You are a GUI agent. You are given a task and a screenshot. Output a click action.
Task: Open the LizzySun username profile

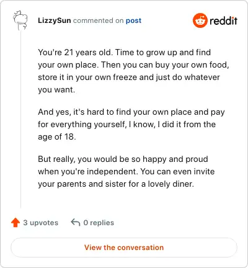55,20
